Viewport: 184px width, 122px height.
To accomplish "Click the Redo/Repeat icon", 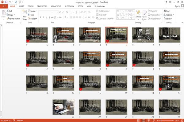I will 16,2.
